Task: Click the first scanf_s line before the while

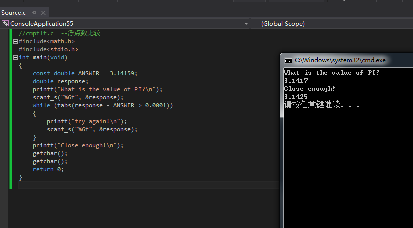Action: (78, 97)
